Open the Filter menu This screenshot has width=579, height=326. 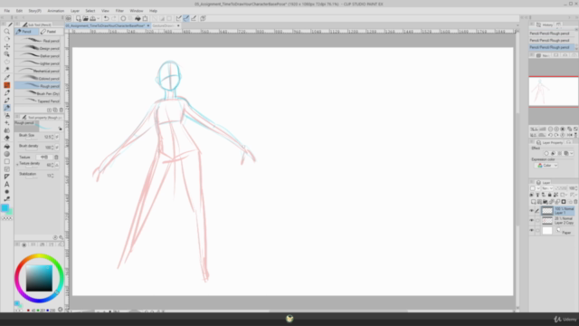[x=119, y=11]
